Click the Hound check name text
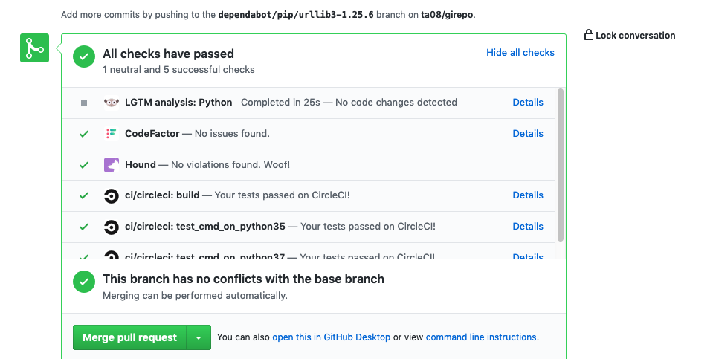This screenshot has height=359, width=716. point(141,164)
